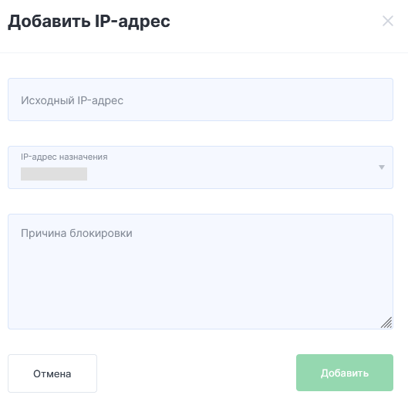This screenshot has width=408, height=402.
Task: Focus the Причина блокировки text area
Action: click(201, 272)
